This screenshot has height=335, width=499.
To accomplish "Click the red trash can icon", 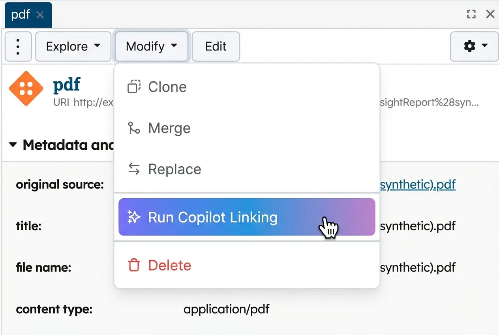I will (x=134, y=265).
